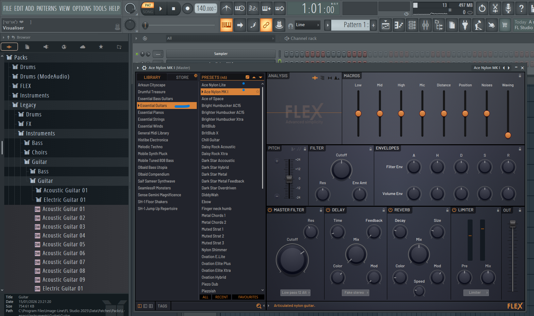Toggle the Limiter power button
This screenshot has width=534, height=316.
454,210
